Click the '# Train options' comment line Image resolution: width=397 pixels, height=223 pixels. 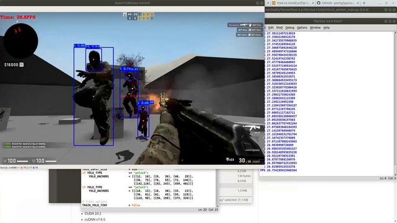point(94,202)
